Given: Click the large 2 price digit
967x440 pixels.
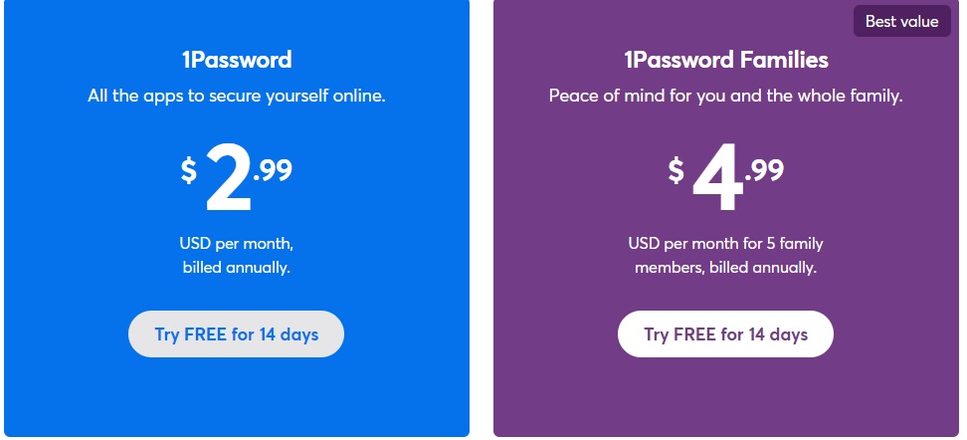Looking at the screenshot, I should [x=228, y=178].
